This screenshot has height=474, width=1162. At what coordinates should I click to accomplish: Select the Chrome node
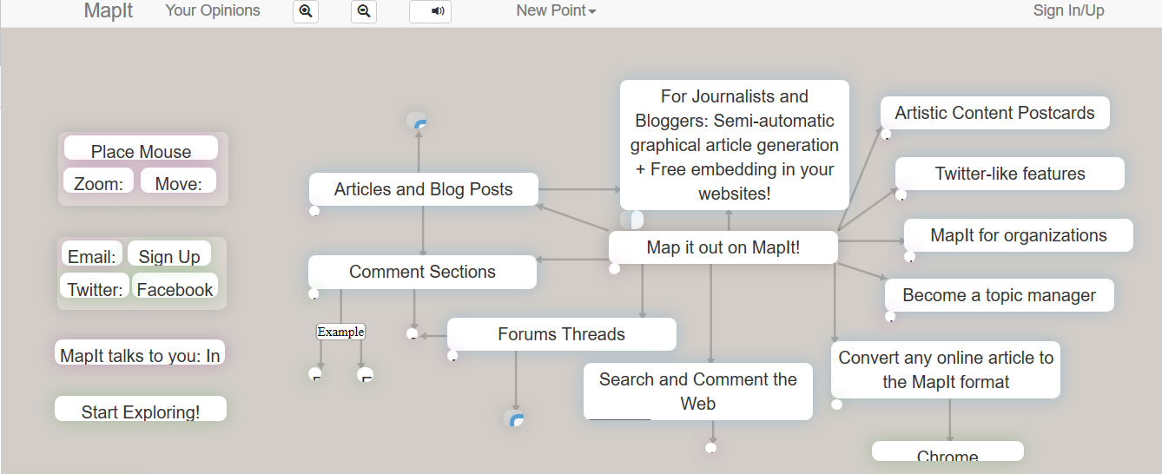[x=947, y=451]
